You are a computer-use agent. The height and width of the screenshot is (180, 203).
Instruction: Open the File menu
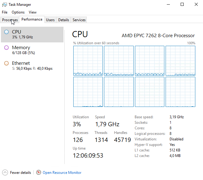click(5, 12)
